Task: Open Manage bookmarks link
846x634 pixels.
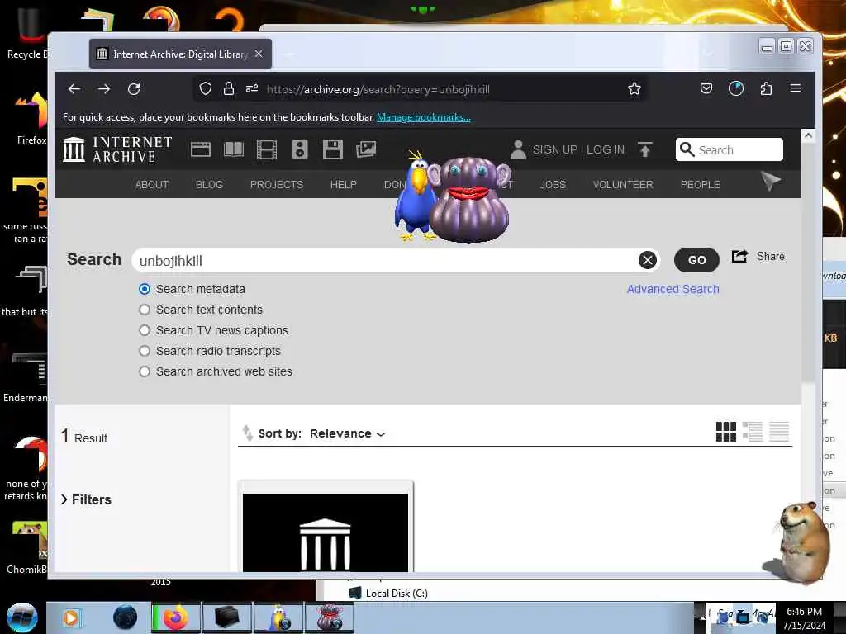Action: tap(424, 117)
